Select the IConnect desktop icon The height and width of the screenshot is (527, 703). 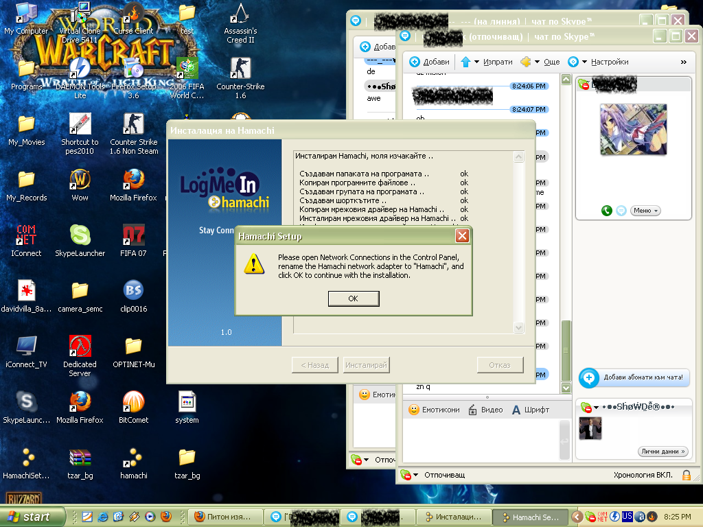point(26,241)
